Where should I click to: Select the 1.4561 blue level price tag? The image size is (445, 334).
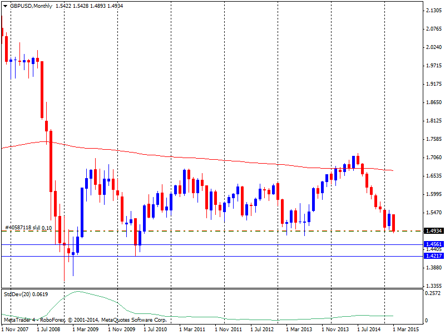click(x=434, y=244)
